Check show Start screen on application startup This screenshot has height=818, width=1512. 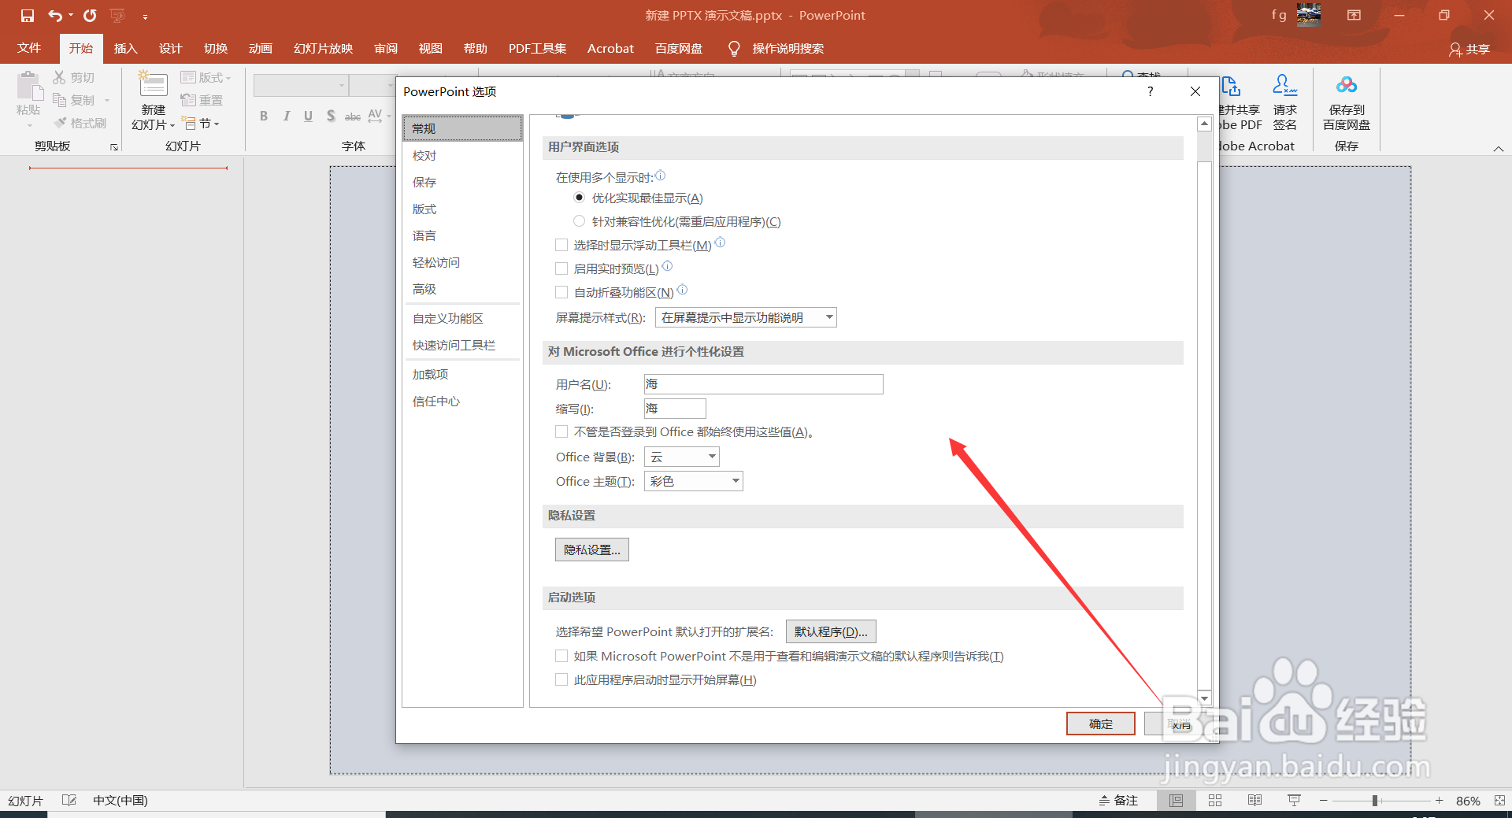click(x=561, y=679)
